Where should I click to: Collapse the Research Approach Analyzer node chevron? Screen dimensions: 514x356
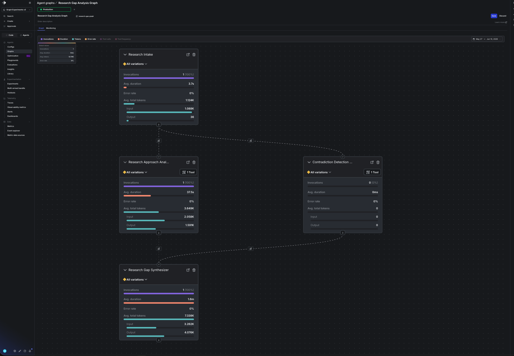coord(125,162)
